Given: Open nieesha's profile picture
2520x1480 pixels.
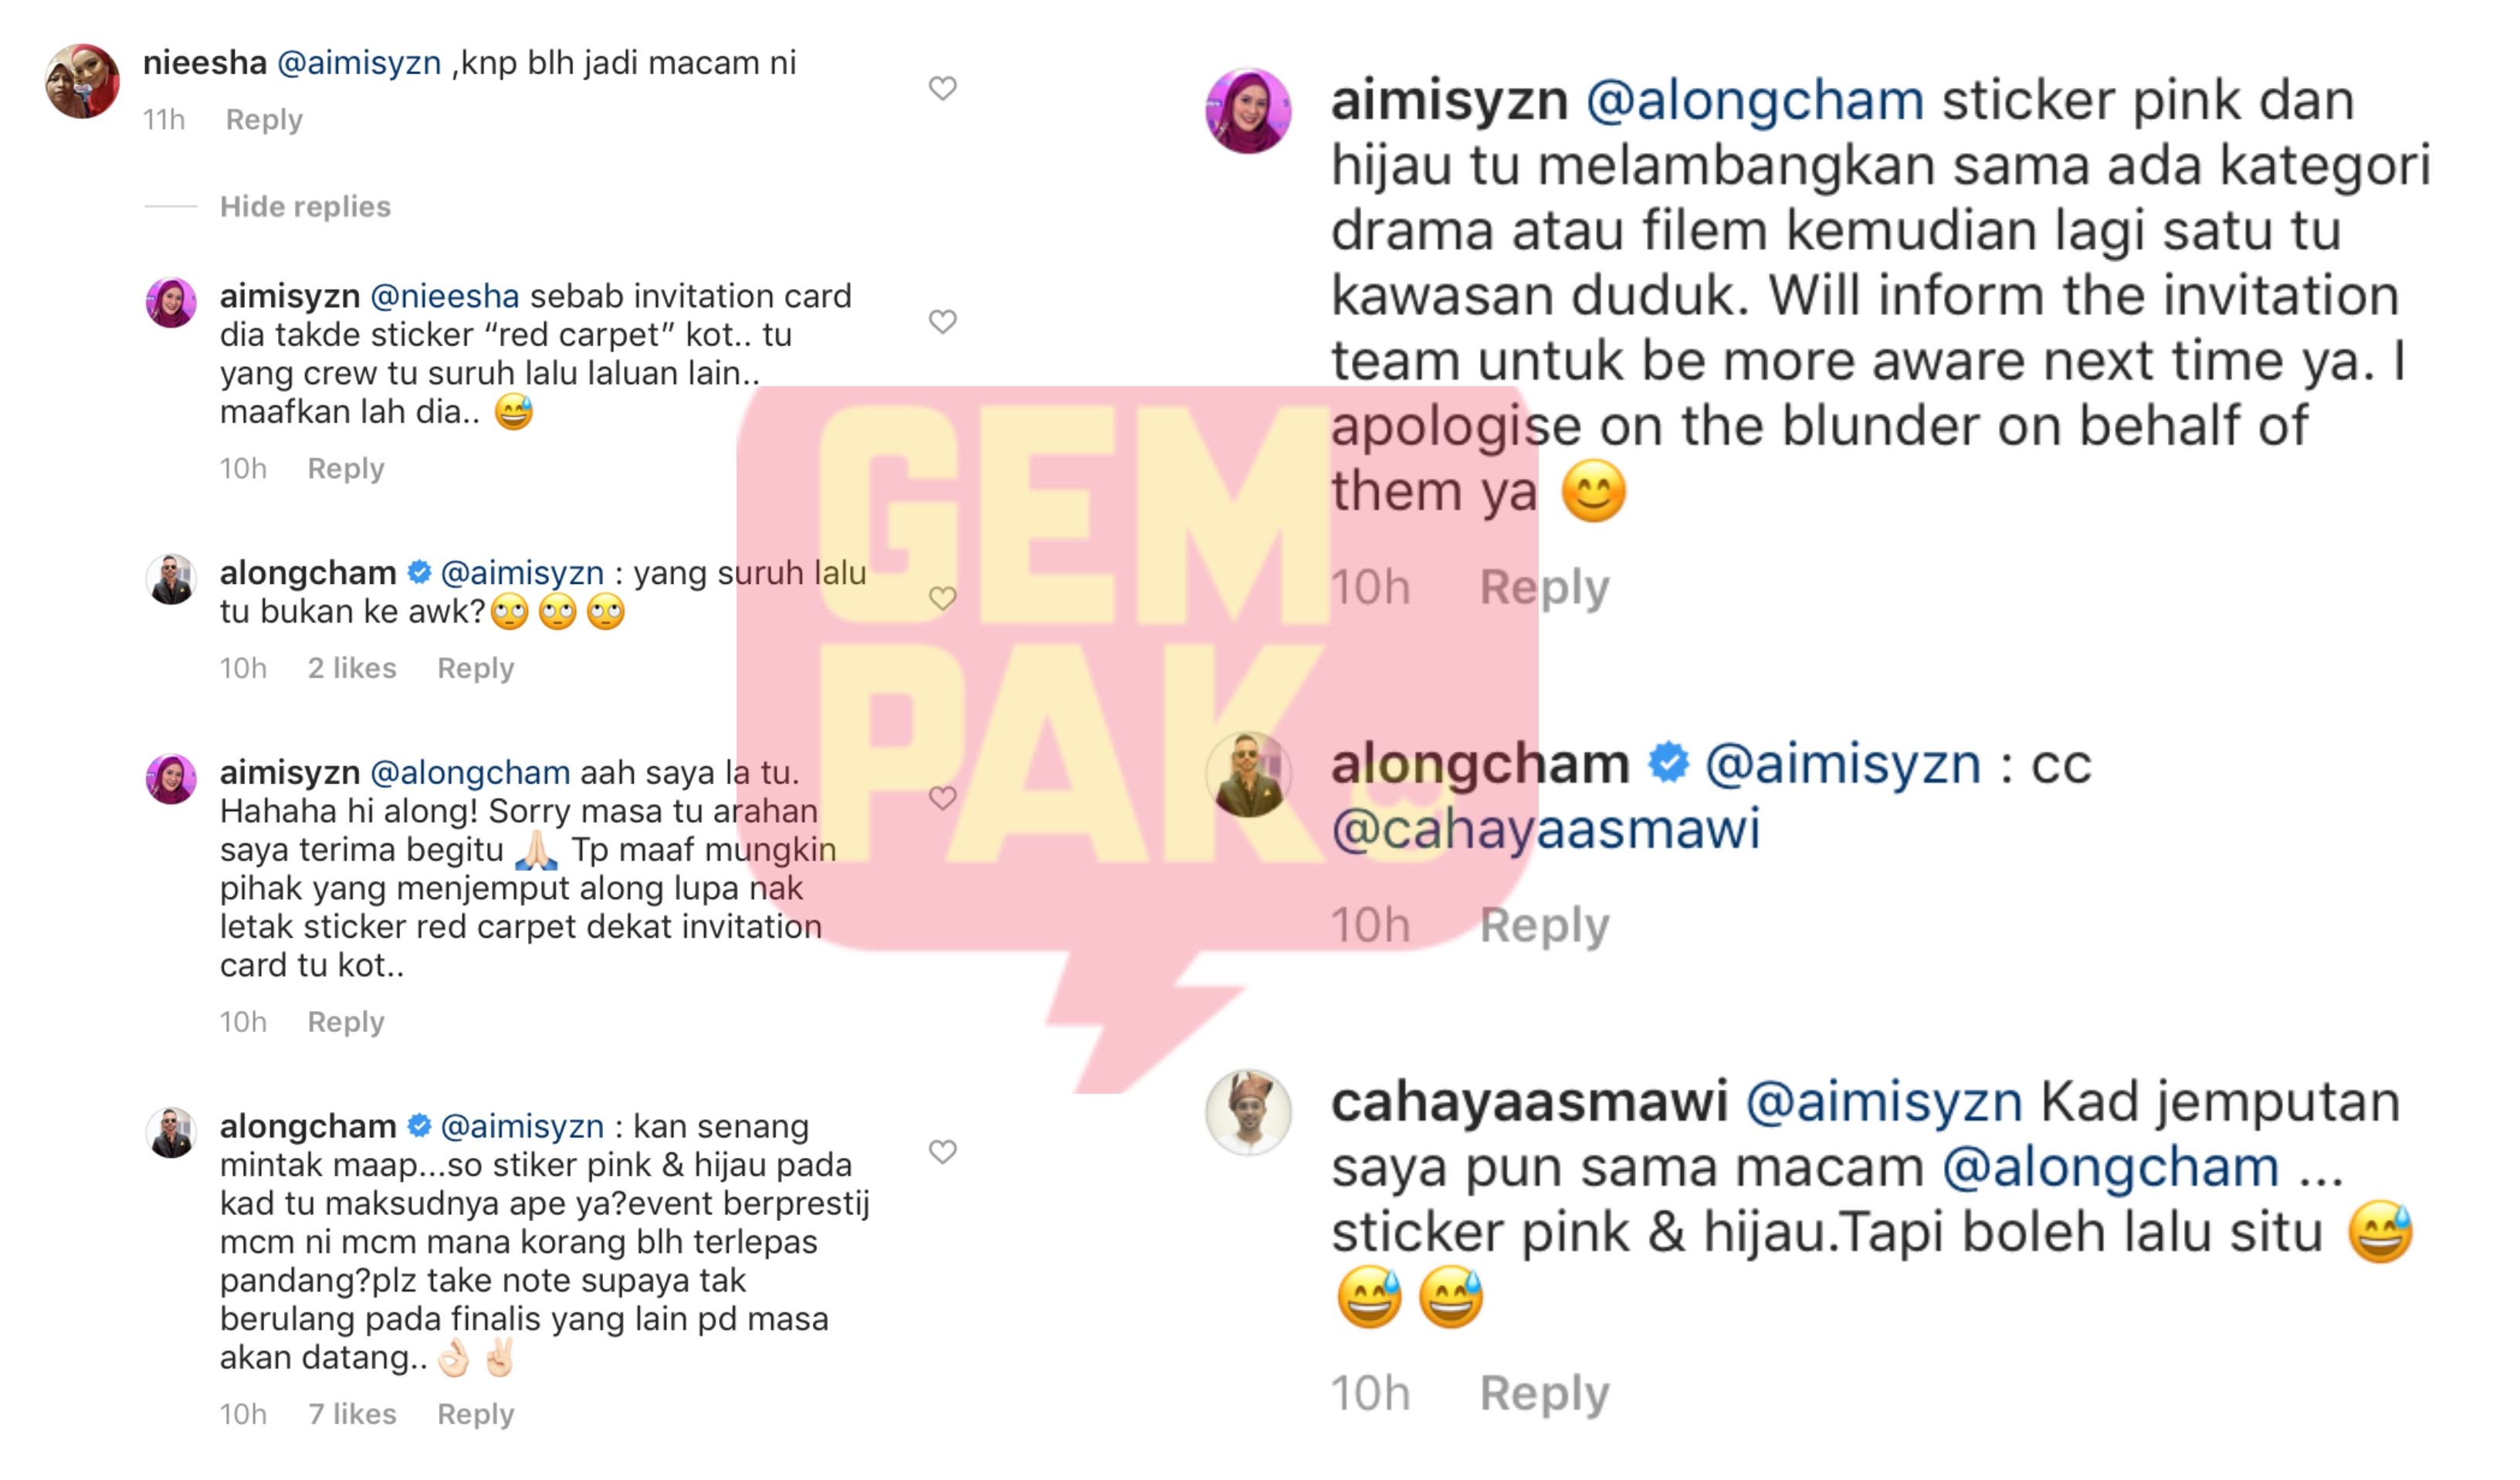Looking at the screenshot, I should point(82,81).
